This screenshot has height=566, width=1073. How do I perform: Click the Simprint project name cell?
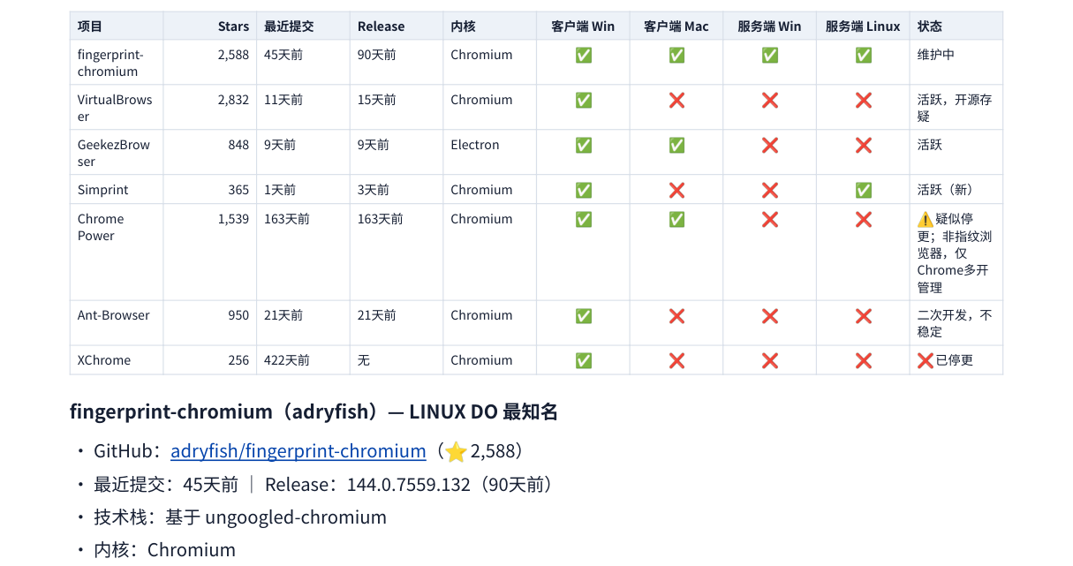pos(117,190)
